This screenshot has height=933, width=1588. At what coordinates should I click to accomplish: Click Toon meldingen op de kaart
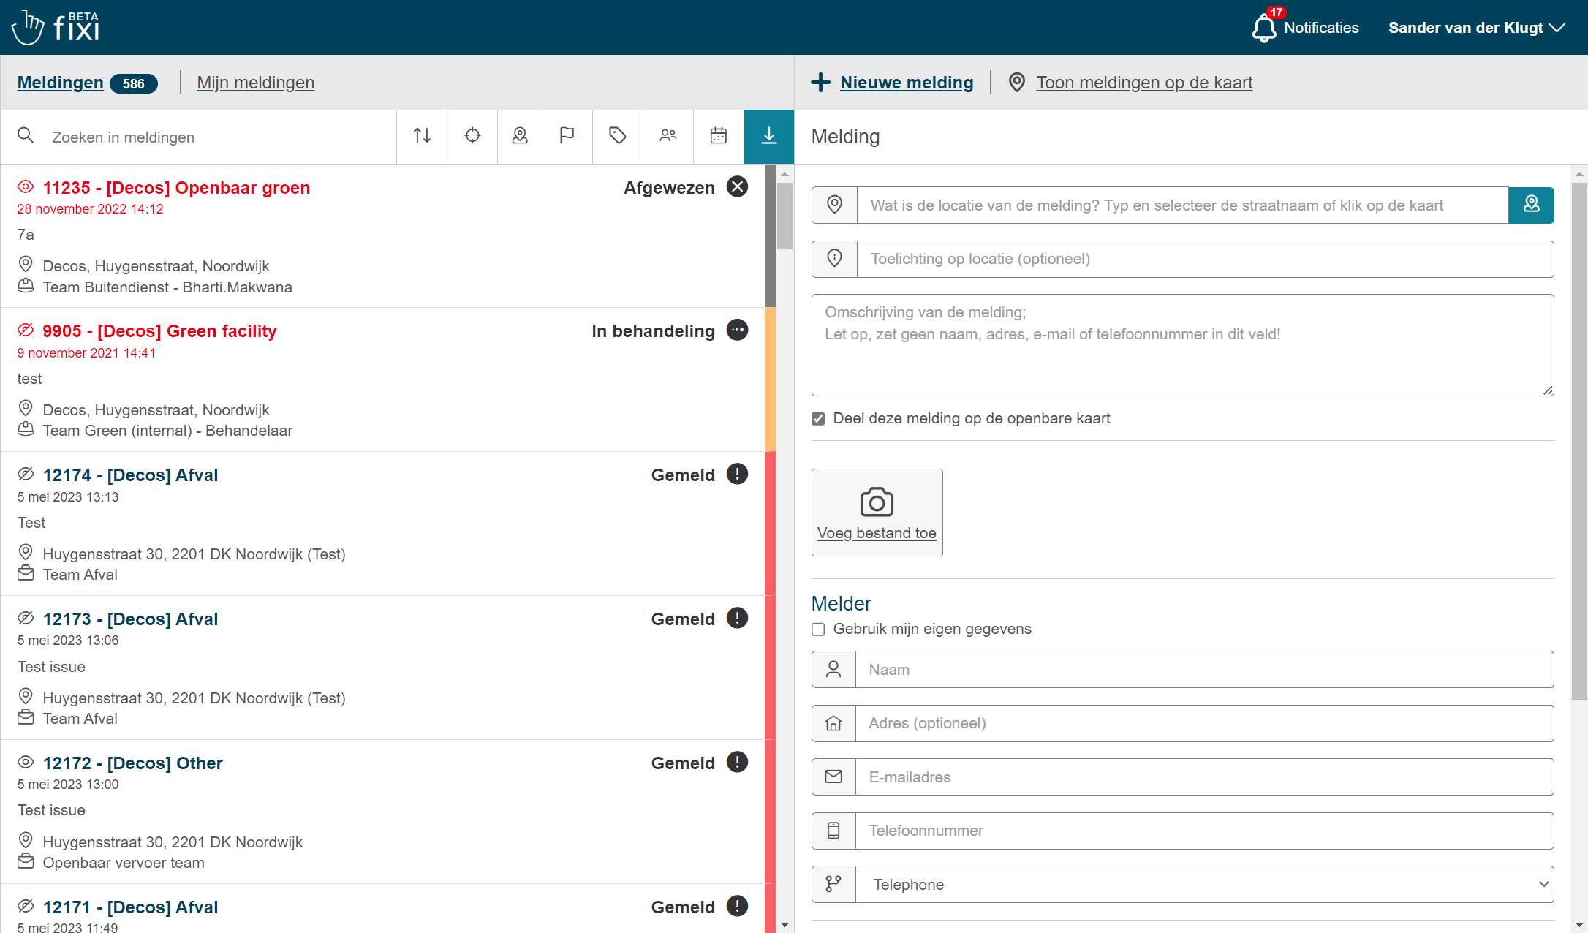(x=1144, y=83)
